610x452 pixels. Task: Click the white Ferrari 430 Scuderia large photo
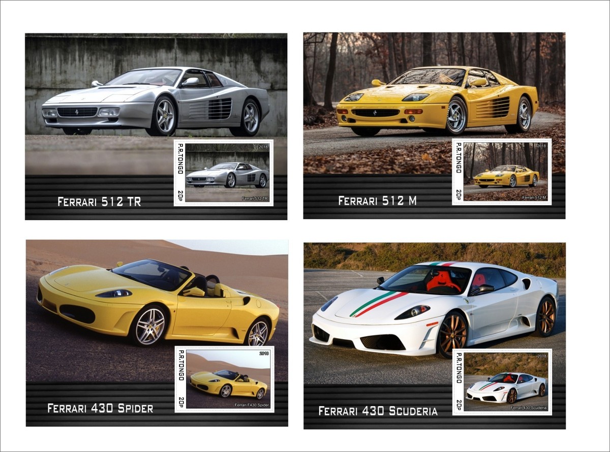coord(435,313)
